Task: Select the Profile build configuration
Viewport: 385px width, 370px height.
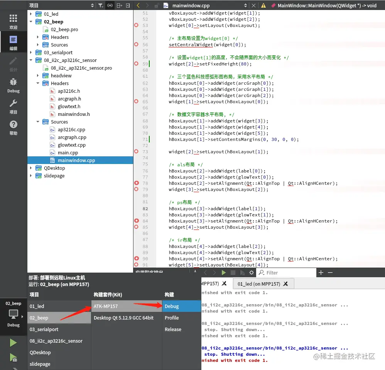Action: (182, 318)
